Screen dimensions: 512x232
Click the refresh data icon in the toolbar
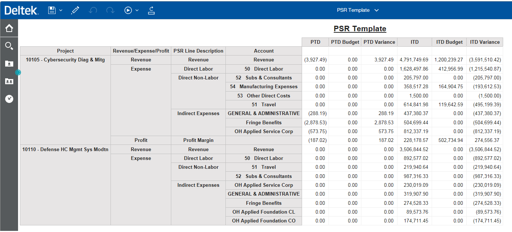pos(151,10)
